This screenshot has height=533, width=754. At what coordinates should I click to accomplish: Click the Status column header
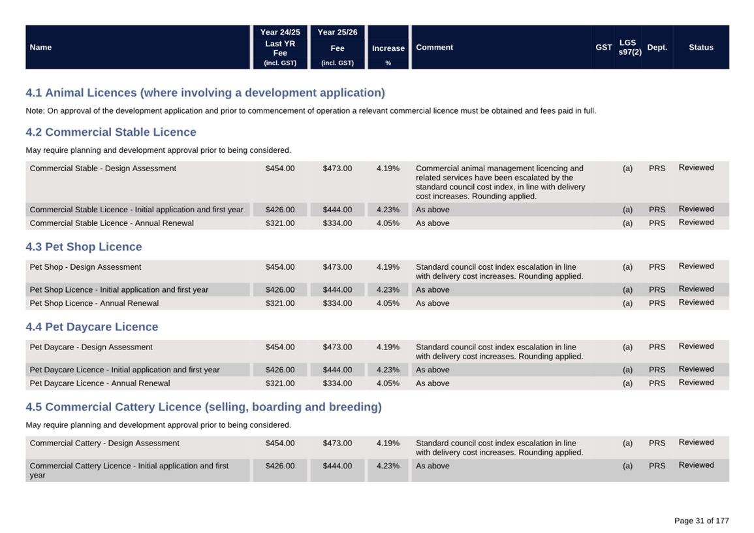click(x=700, y=47)
